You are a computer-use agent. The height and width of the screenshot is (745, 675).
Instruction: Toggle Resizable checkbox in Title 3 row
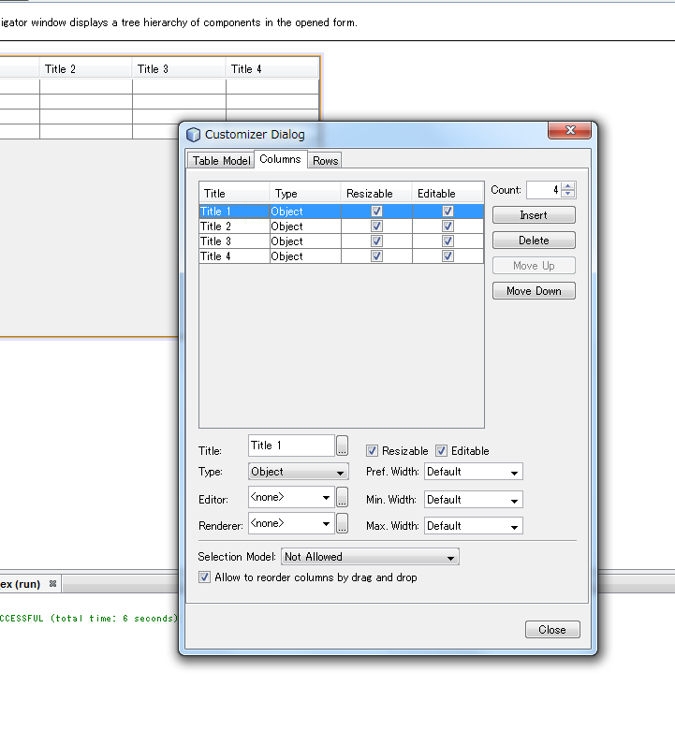pyautogui.click(x=376, y=241)
